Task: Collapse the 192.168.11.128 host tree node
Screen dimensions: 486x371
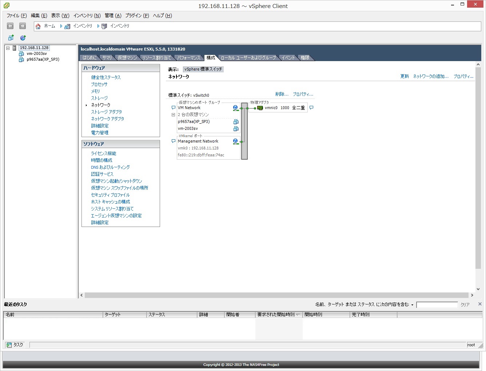Action: (x=8, y=48)
